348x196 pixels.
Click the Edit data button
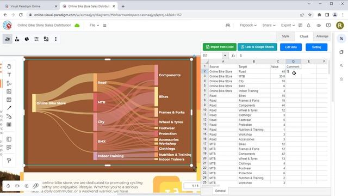(291, 47)
